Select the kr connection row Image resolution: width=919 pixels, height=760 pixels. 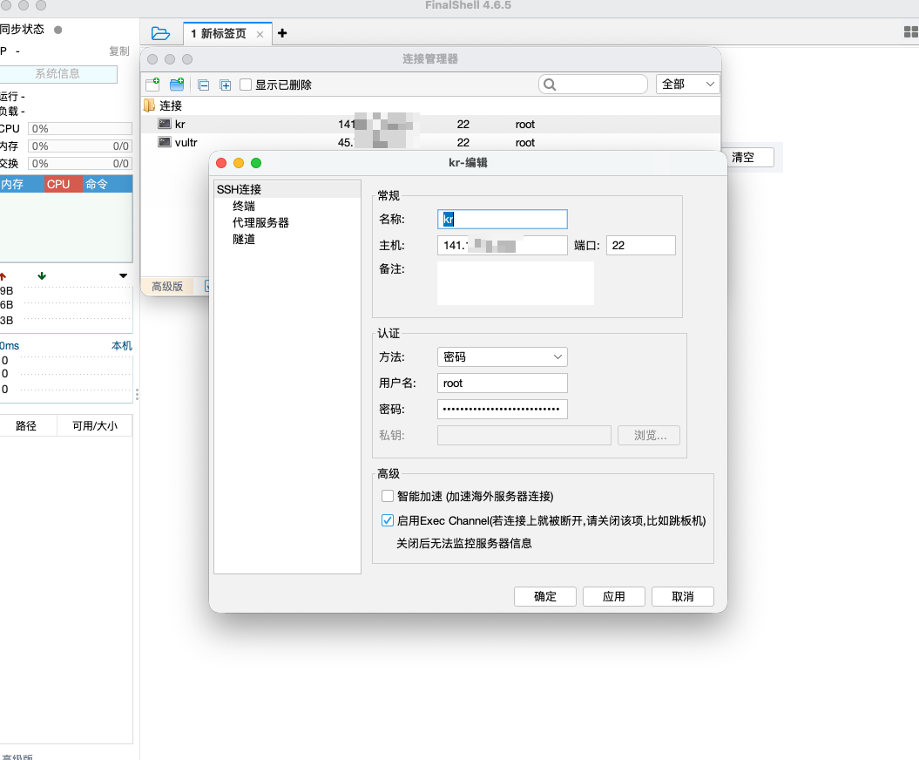click(x=430, y=125)
